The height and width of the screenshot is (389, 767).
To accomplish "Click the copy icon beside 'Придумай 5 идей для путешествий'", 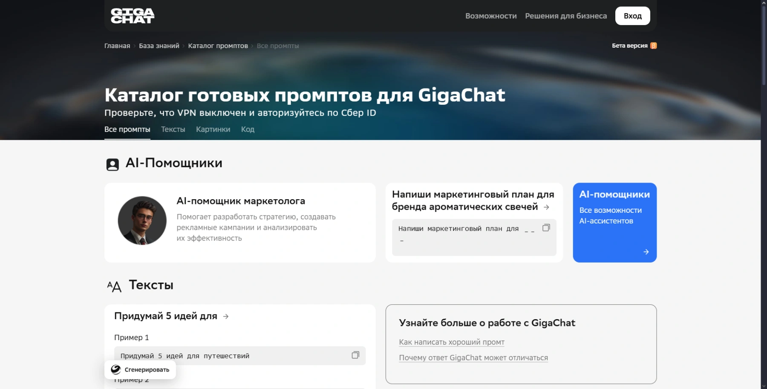I will 355,355.
